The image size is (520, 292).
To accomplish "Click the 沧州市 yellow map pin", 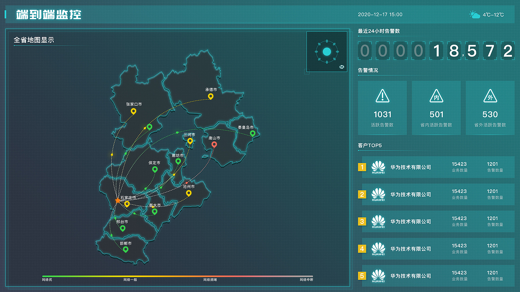I will pos(188,193).
